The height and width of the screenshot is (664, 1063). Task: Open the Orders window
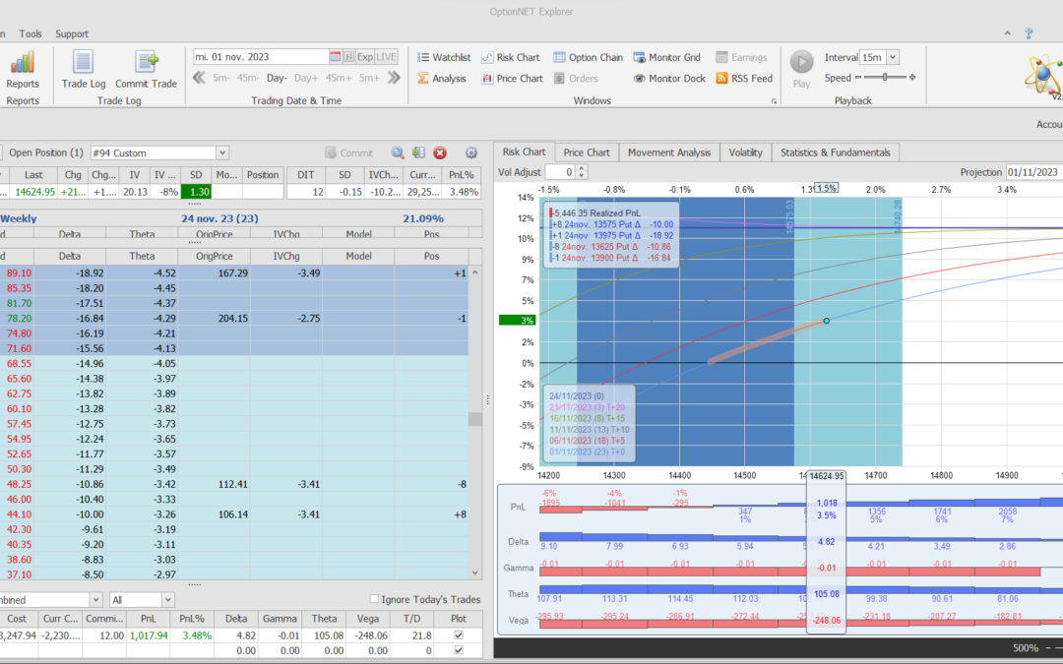576,79
